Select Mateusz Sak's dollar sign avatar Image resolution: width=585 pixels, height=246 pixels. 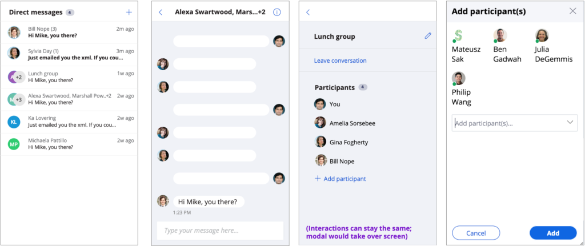pos(459,36)
